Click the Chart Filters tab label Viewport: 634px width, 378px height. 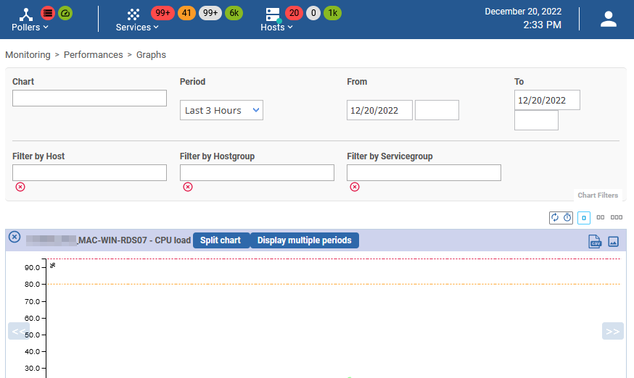tap(598, 195)
